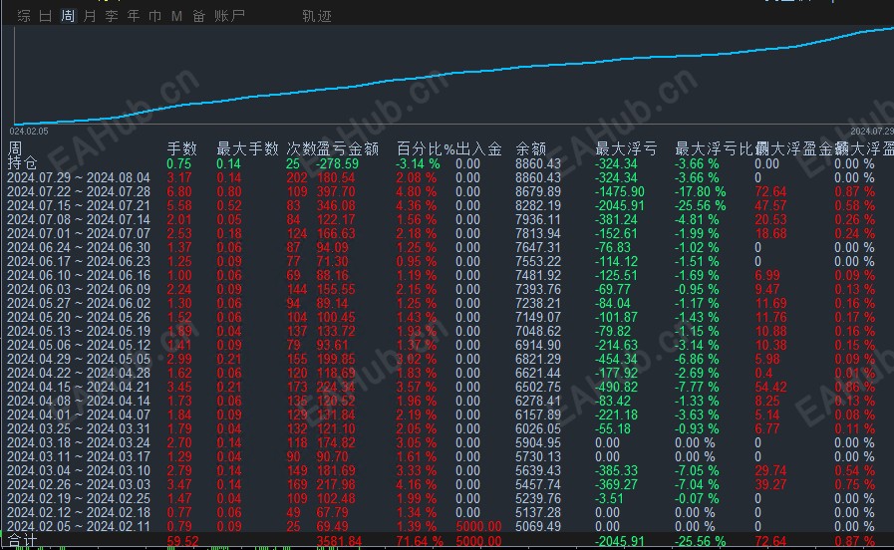This screenshot has height=550, width=894.
Task: Sort by the 出入金 column header
Action: [x=478, y=149]
